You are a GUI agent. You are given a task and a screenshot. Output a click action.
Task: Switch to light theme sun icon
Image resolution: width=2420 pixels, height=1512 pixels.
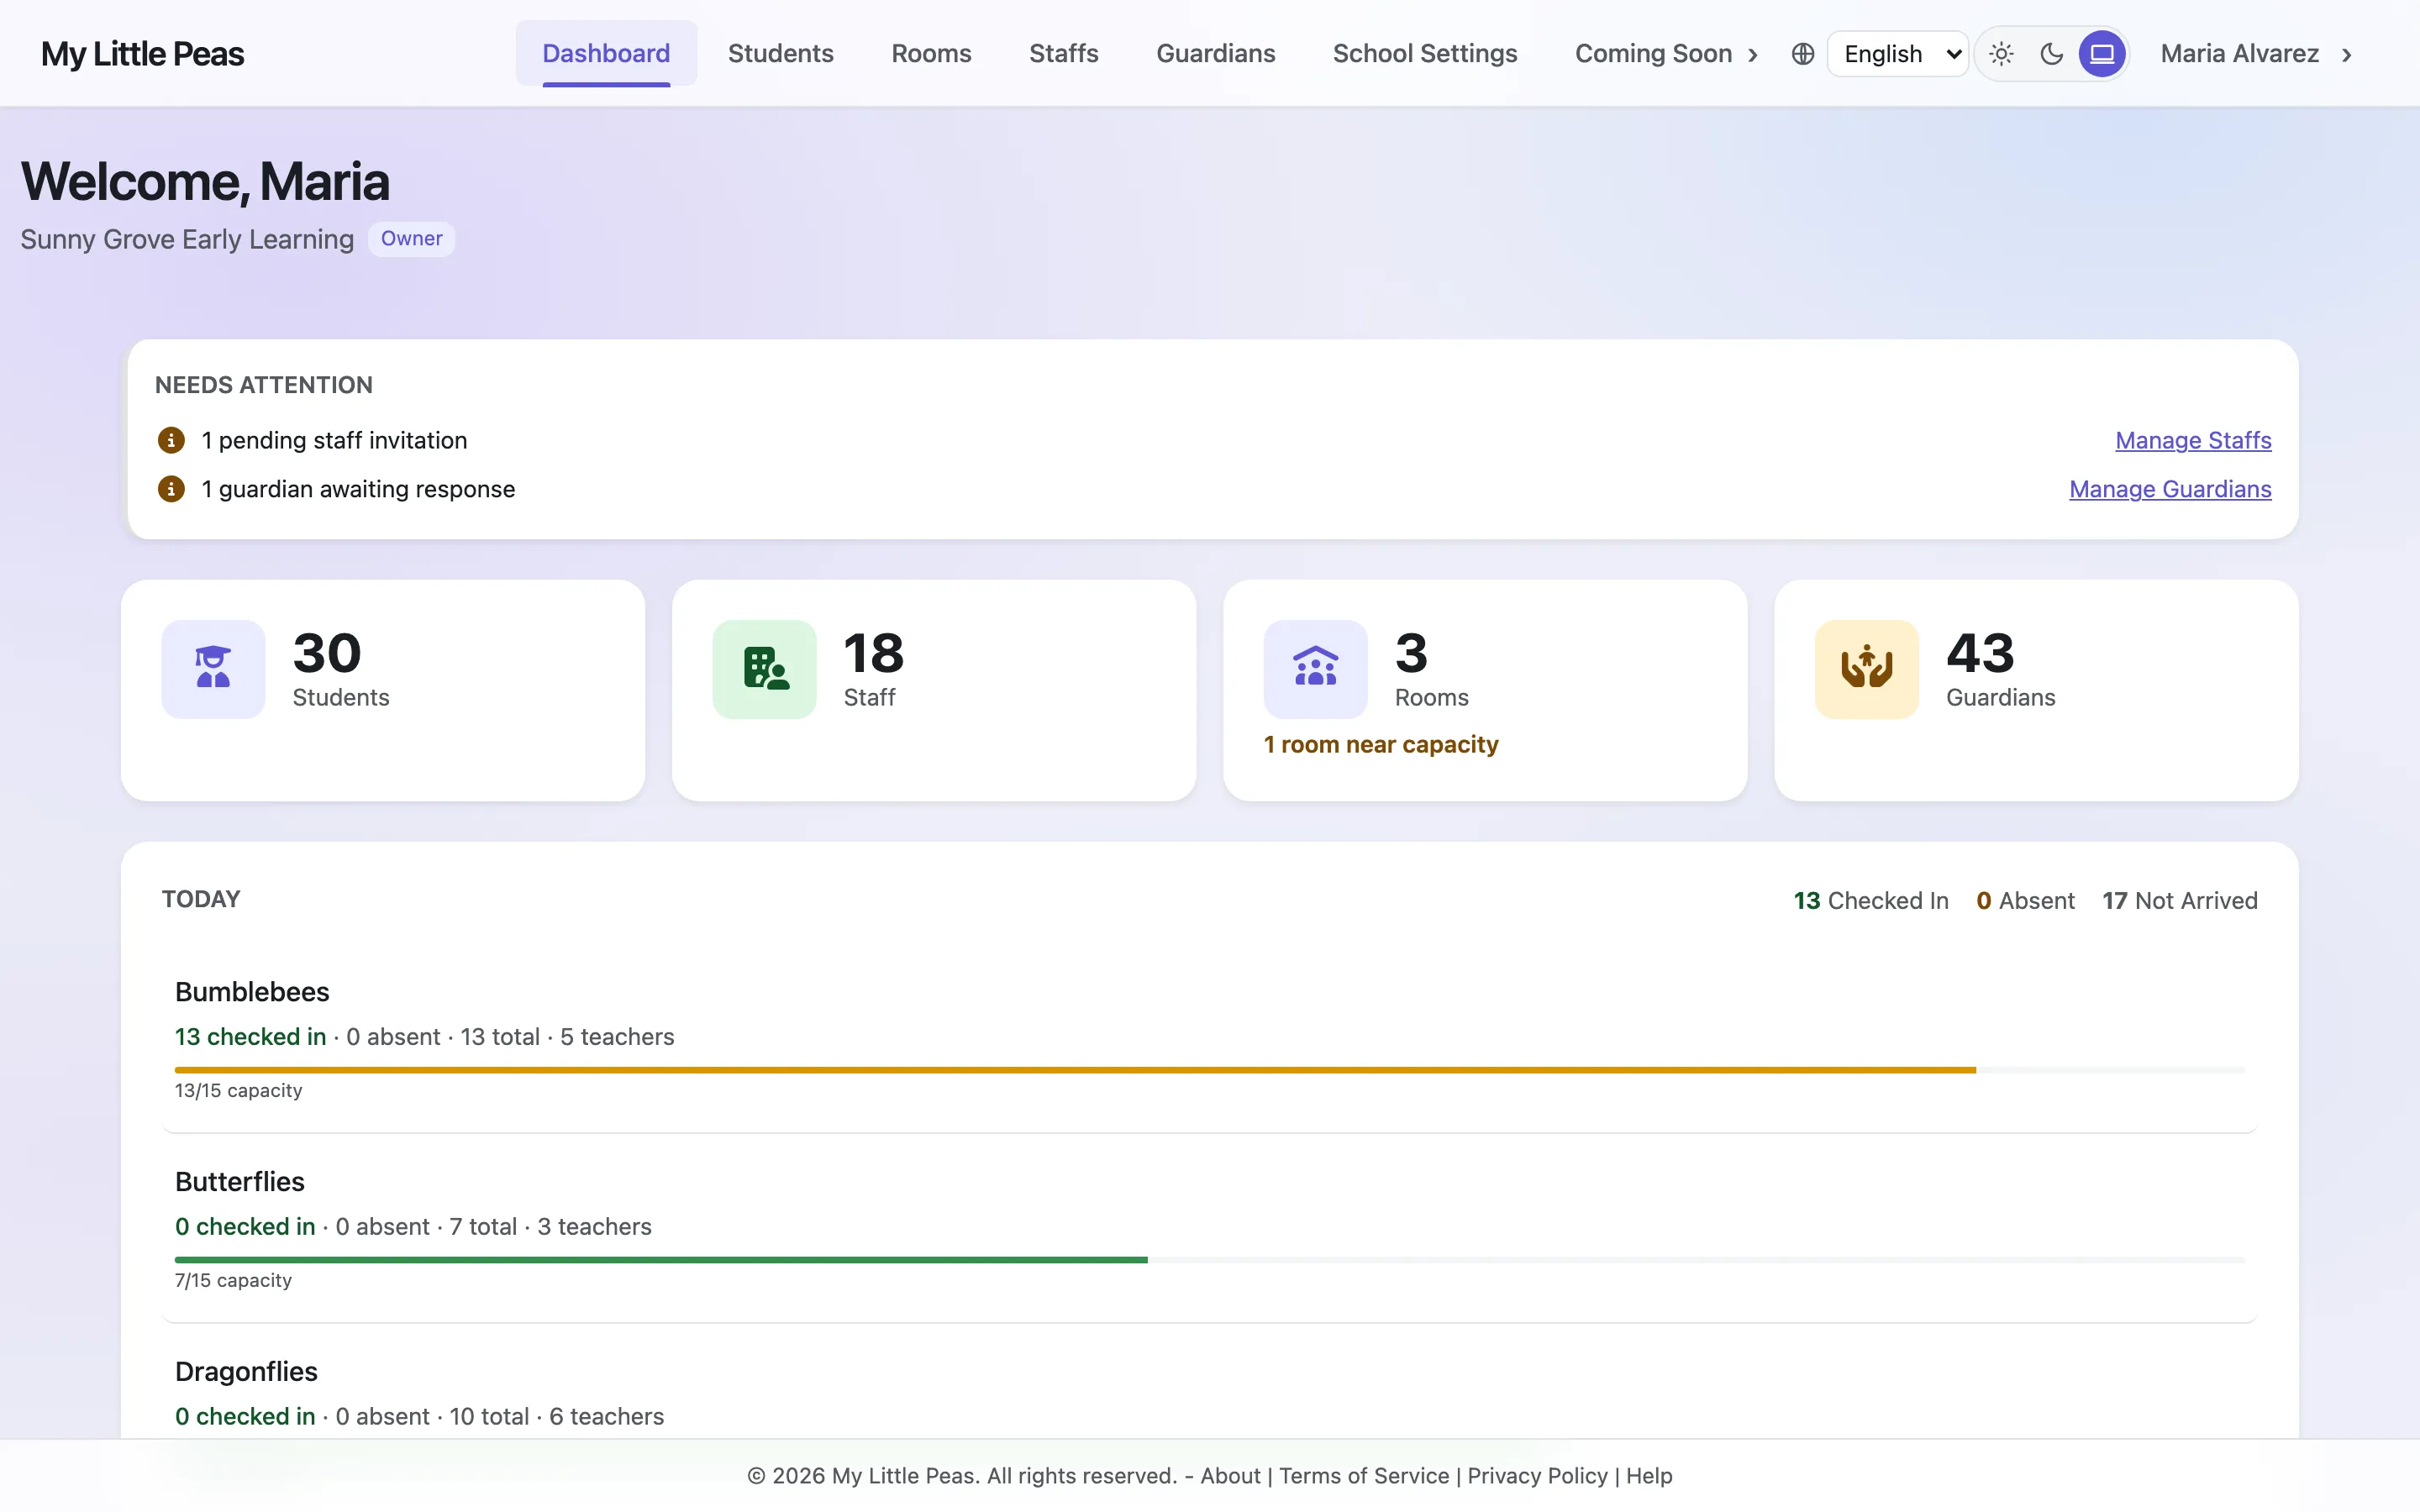pyautogui.click(x=2001, y=54)
